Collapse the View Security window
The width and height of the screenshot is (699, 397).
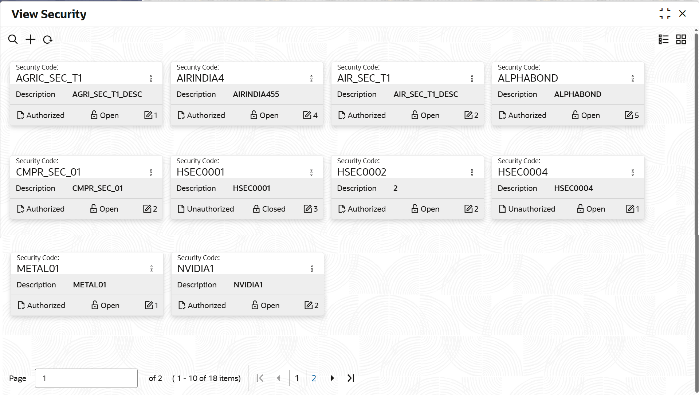665,14
